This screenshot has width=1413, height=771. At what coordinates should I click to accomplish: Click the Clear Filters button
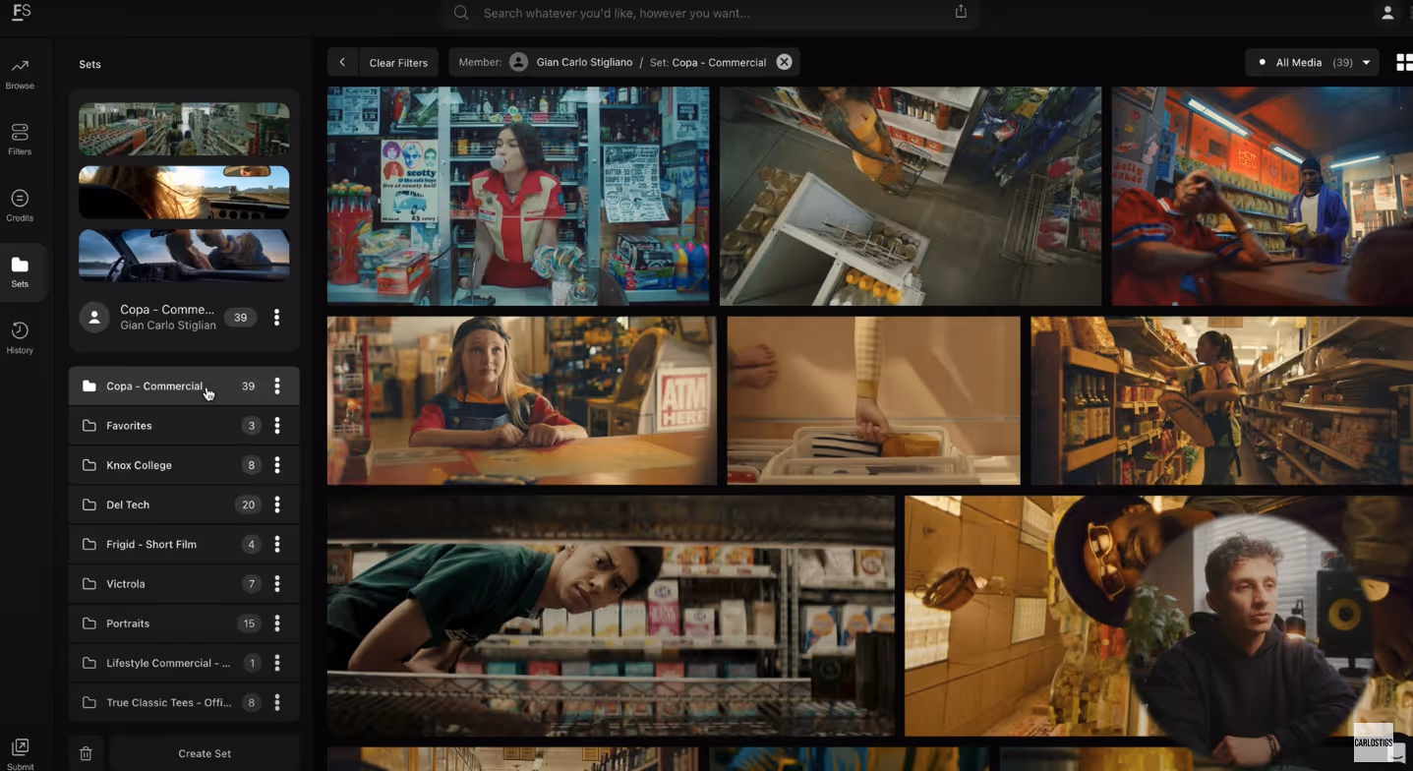[x=398, y=62]
